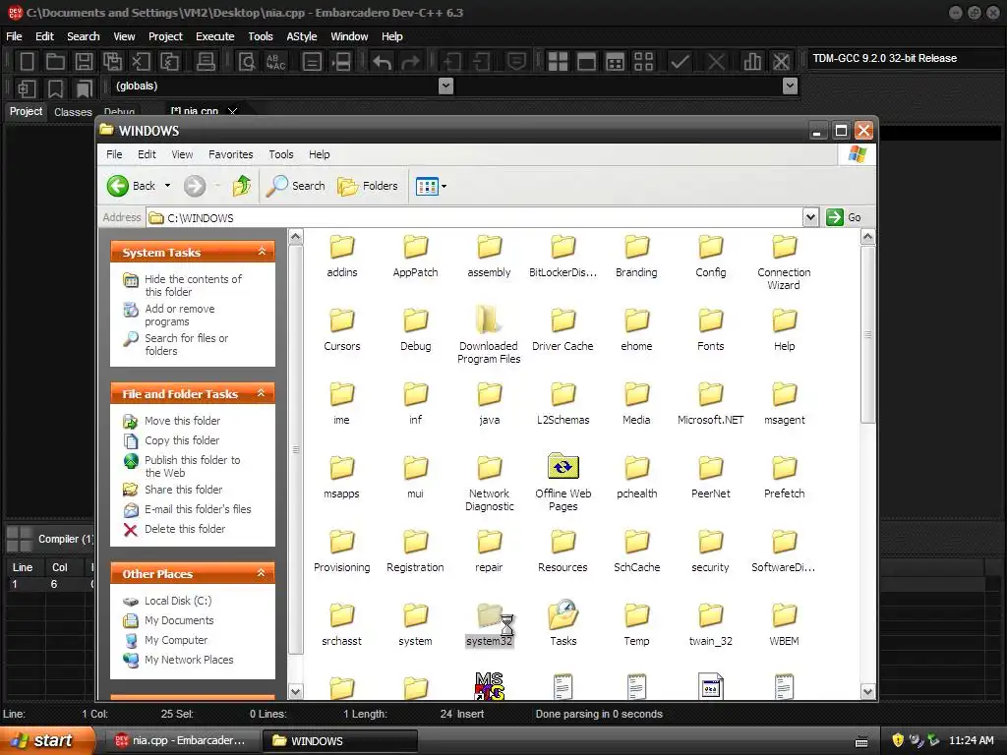Click the Start button on taskbar
The image size is (1007, 755).
[46, 741]
